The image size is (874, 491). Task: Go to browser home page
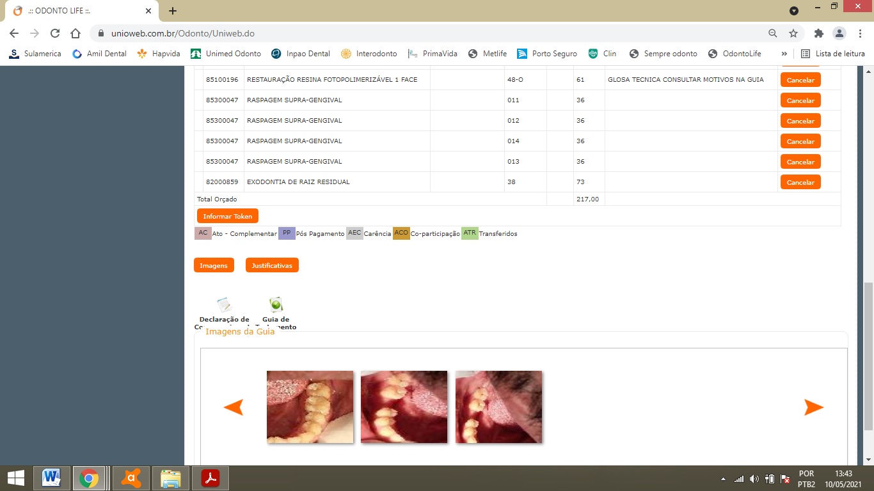(75, 33)
